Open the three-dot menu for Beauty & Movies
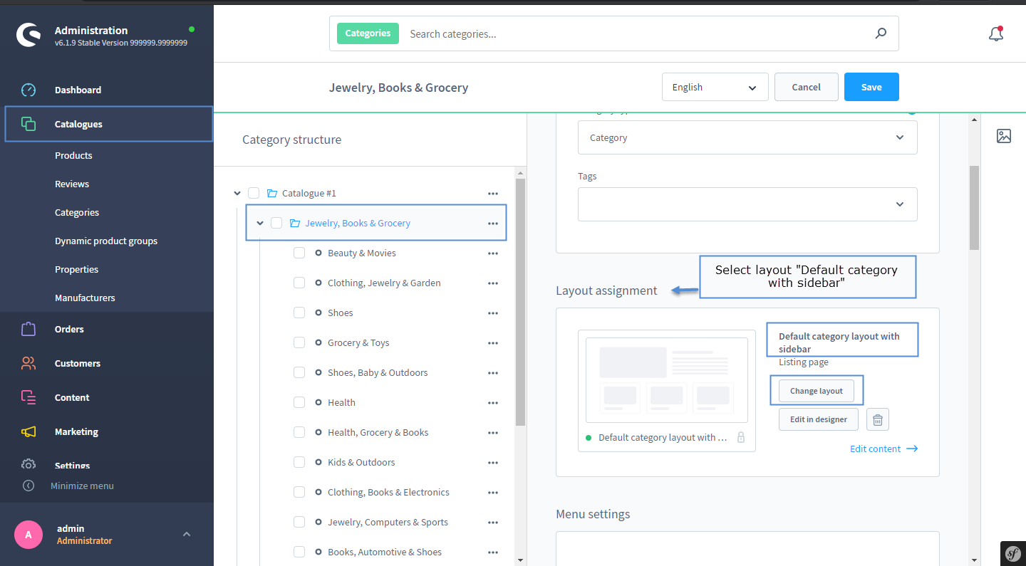This screenshot has width=1026, height=566. click(x=493, y=253)
